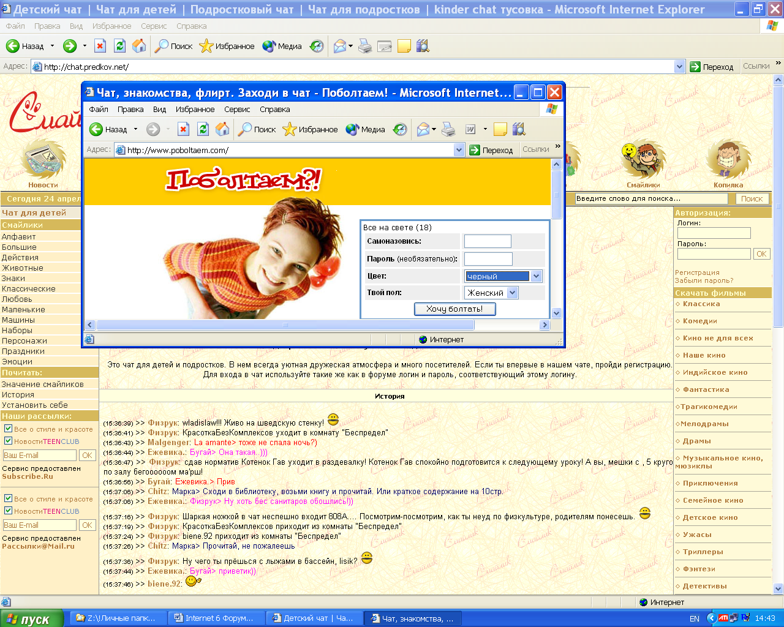Click Поиск button beside site search field
This screenshot has height=627, width=784.
[x=752, y=198]
